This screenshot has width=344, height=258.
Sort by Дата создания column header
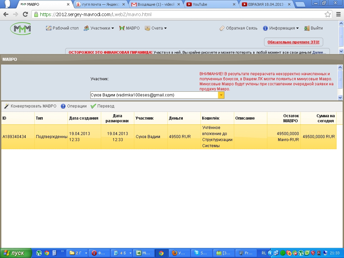pyautogui.click(x=84, y=118)
